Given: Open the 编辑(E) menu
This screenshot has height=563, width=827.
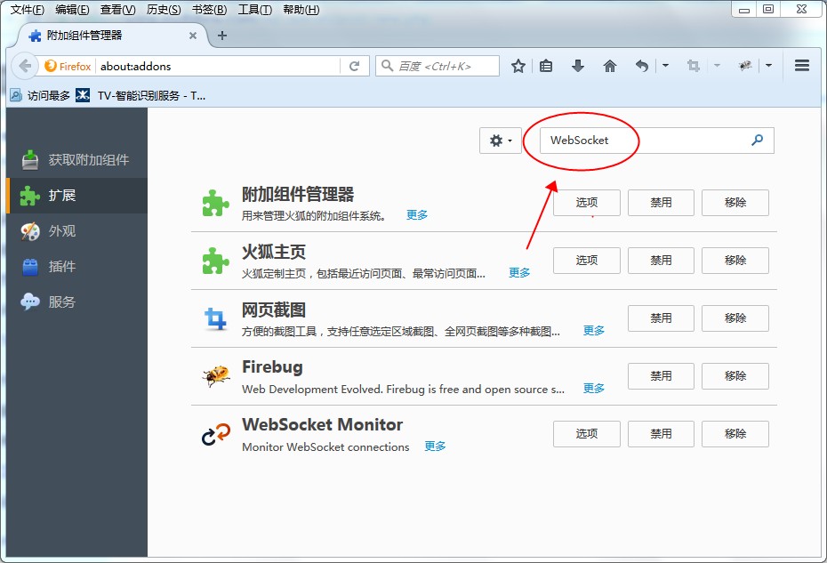Looking at the screenshot, I should click(72, 10).
